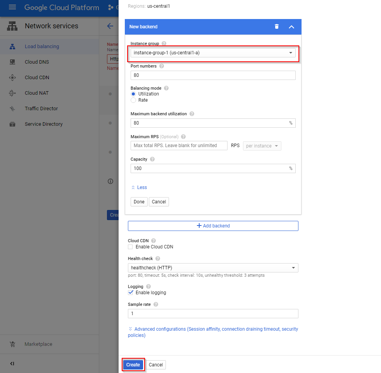Select the Rate balancing mode
Image resolution: width=381 pixels, height=373 pixels.
pos(133,100)
